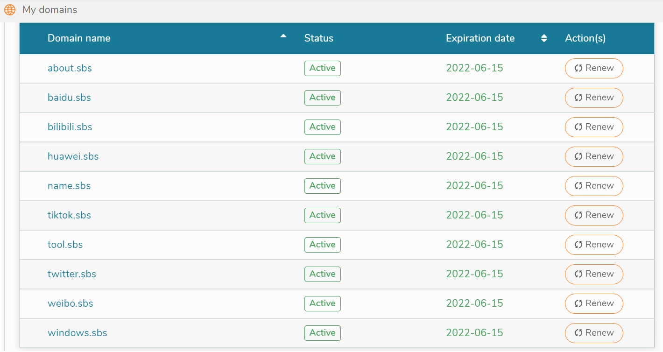Open the about.sbs domain link
The image size is (663, 352).
pos(70,68)
